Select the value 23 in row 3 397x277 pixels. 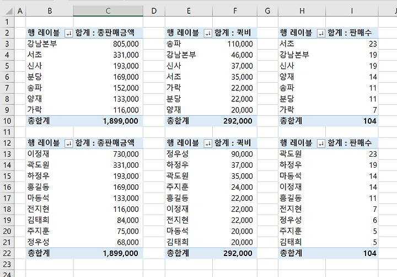point(352,44)
